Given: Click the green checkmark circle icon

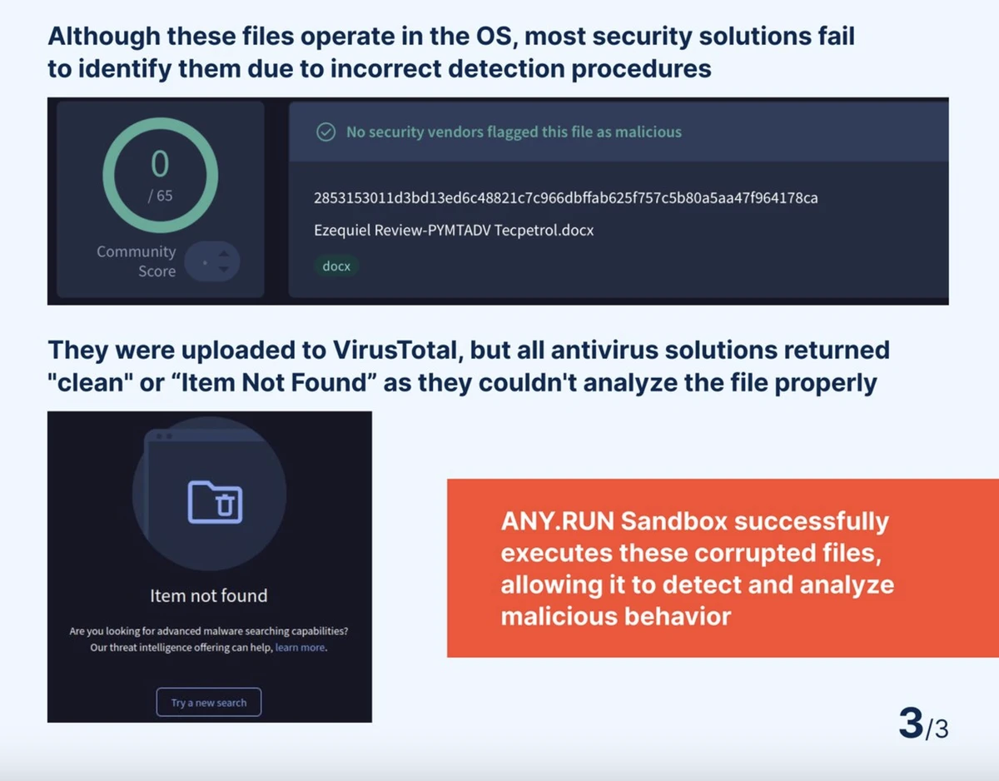Looking at the screenshot, I should pyautogui.click(x=326, y=132).
